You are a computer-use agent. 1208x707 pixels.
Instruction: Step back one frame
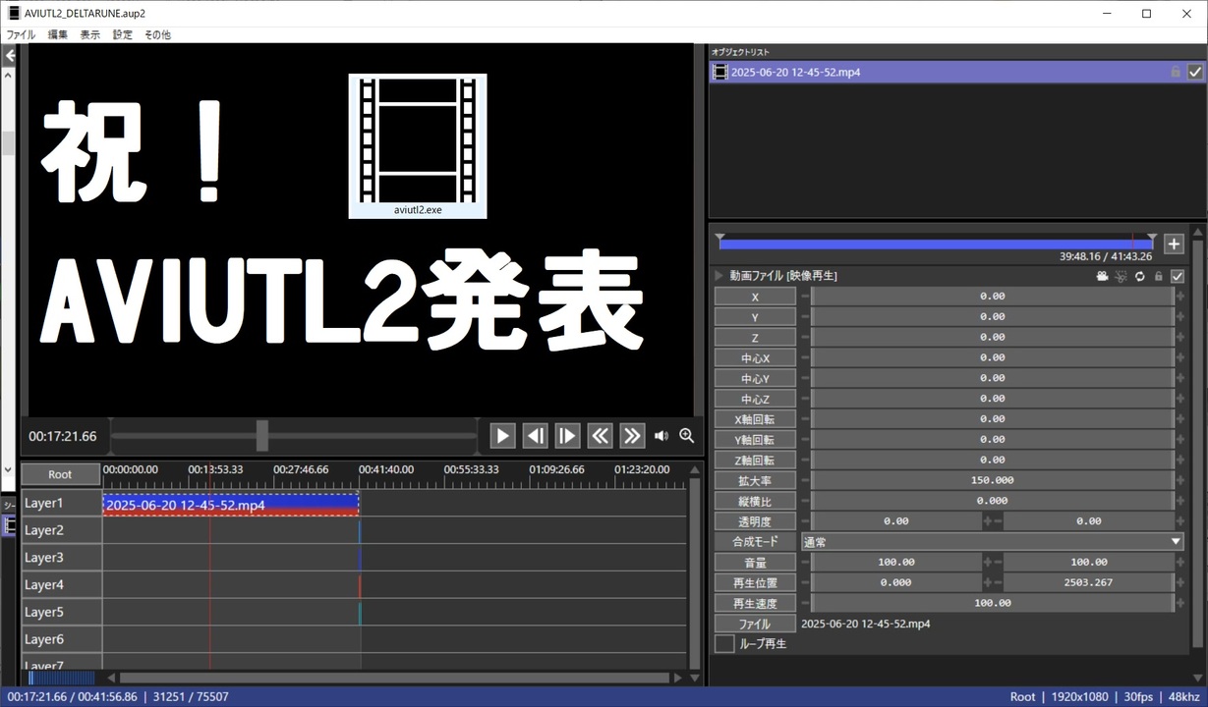(535, 436)
